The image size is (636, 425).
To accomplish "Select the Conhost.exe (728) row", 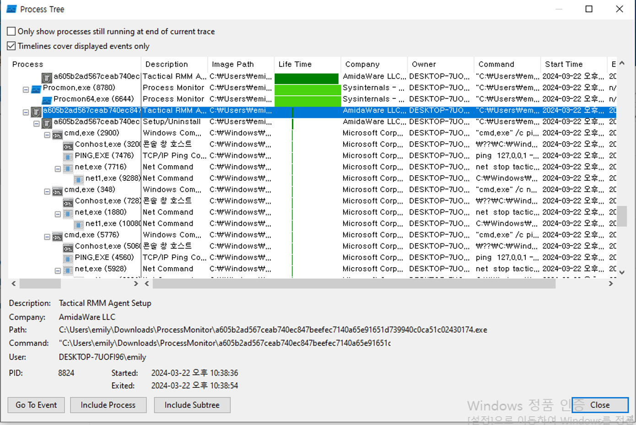I will 313,201.
